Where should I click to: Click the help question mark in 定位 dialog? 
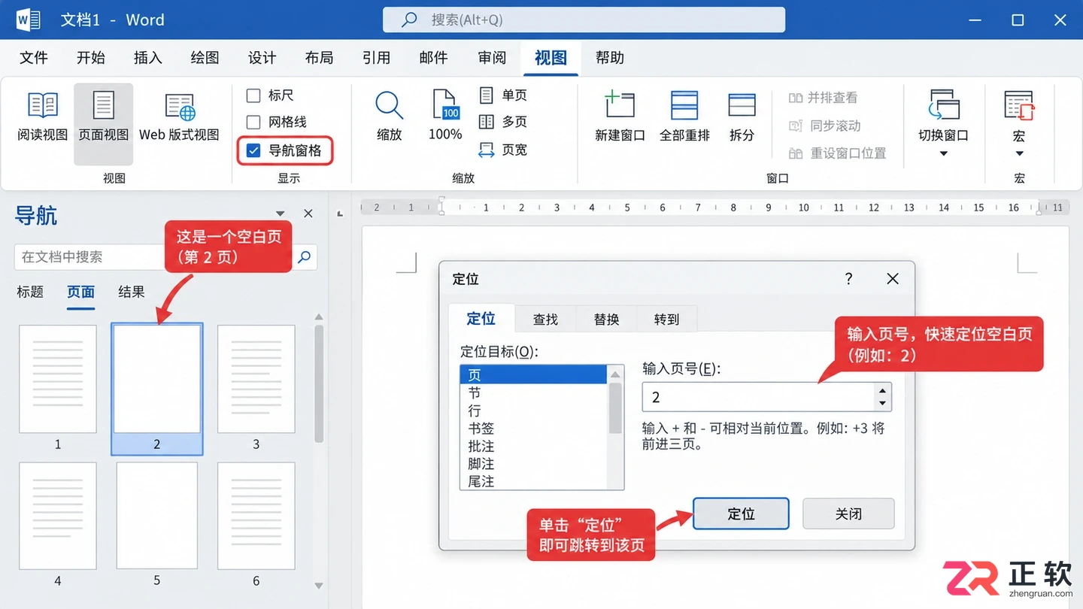click(x=848, y=279)
